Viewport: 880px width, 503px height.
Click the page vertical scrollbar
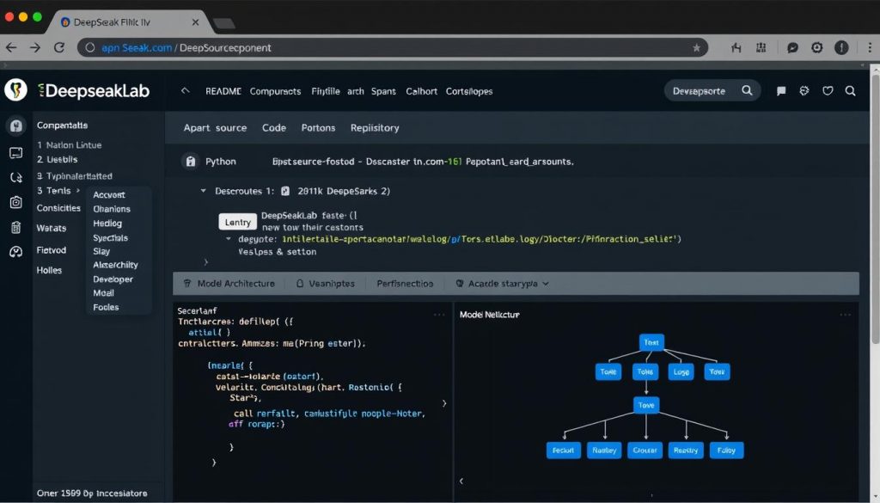(875, 208)
